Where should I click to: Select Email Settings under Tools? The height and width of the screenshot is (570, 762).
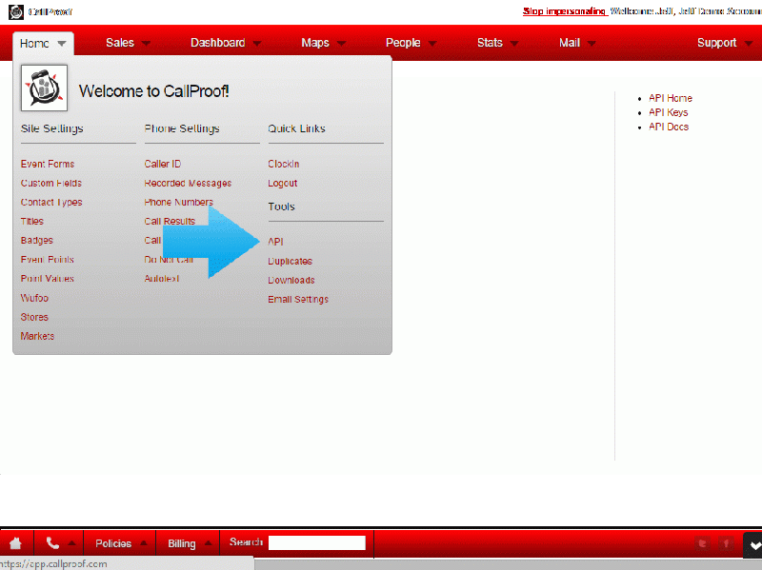click(298, 299)
